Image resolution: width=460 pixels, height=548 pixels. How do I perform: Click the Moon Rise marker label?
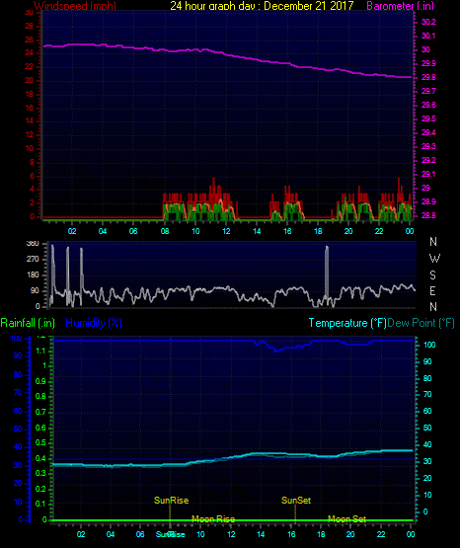[x=213, y=519]
